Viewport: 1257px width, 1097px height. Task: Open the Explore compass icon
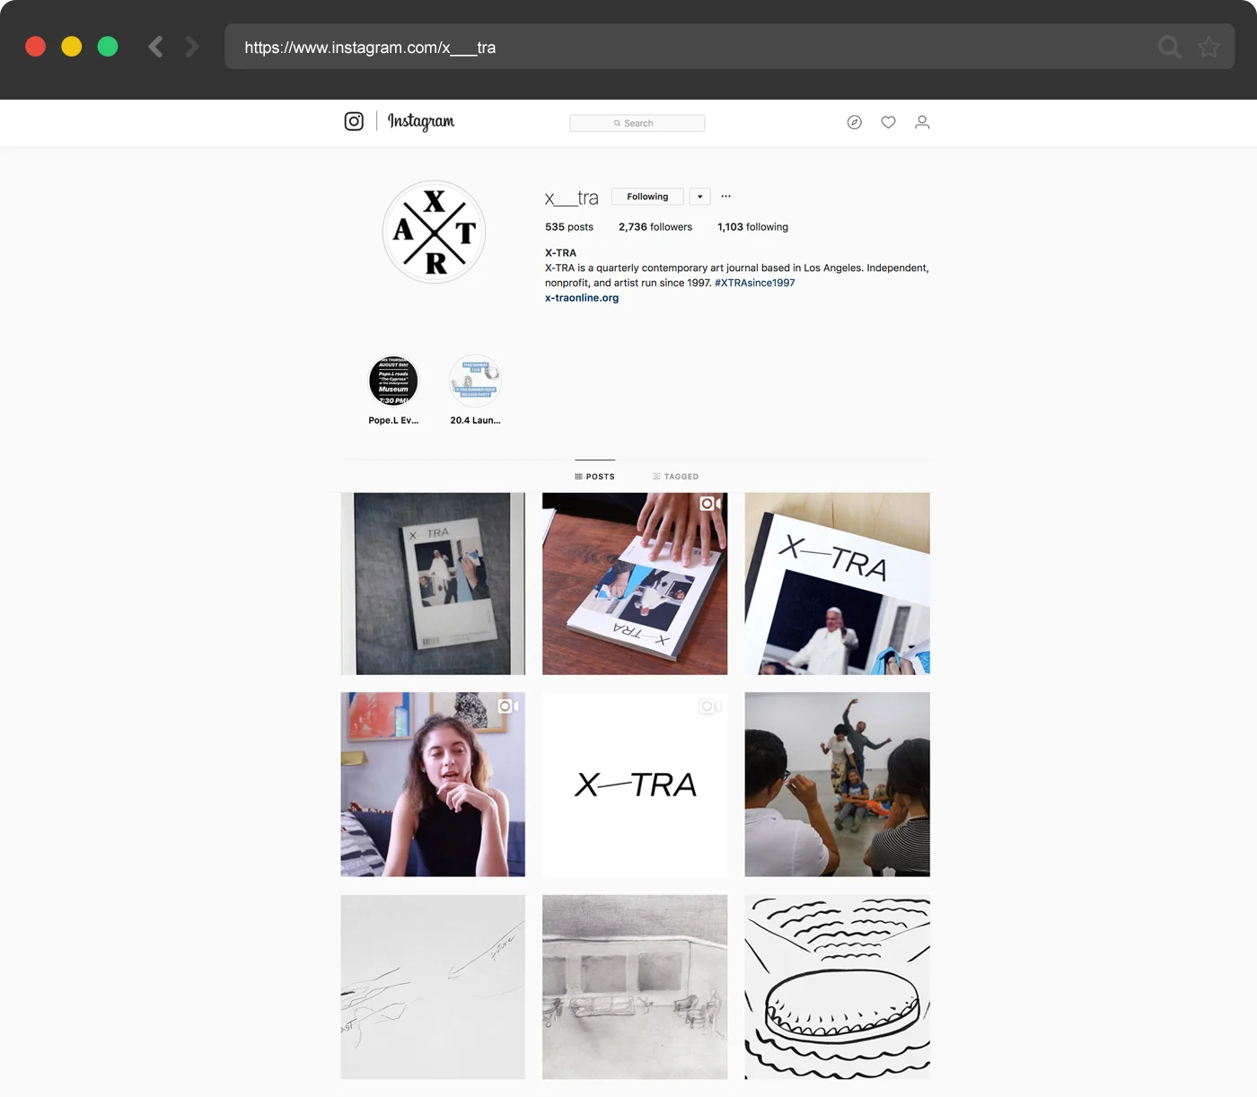click(x=854, y=122)
